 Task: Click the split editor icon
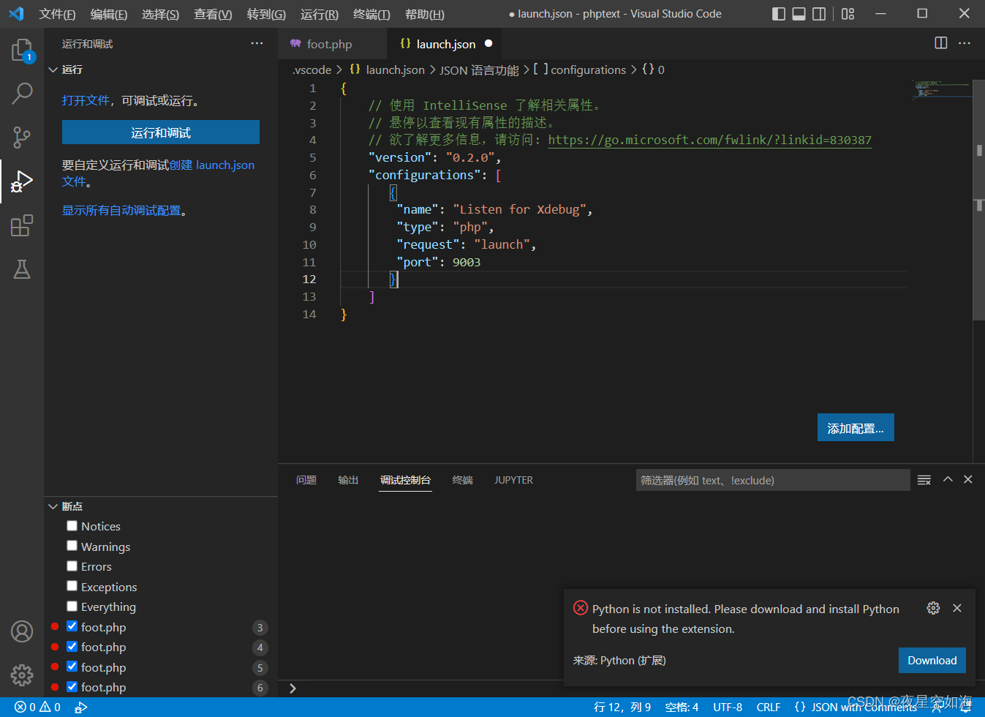(941, 43)
